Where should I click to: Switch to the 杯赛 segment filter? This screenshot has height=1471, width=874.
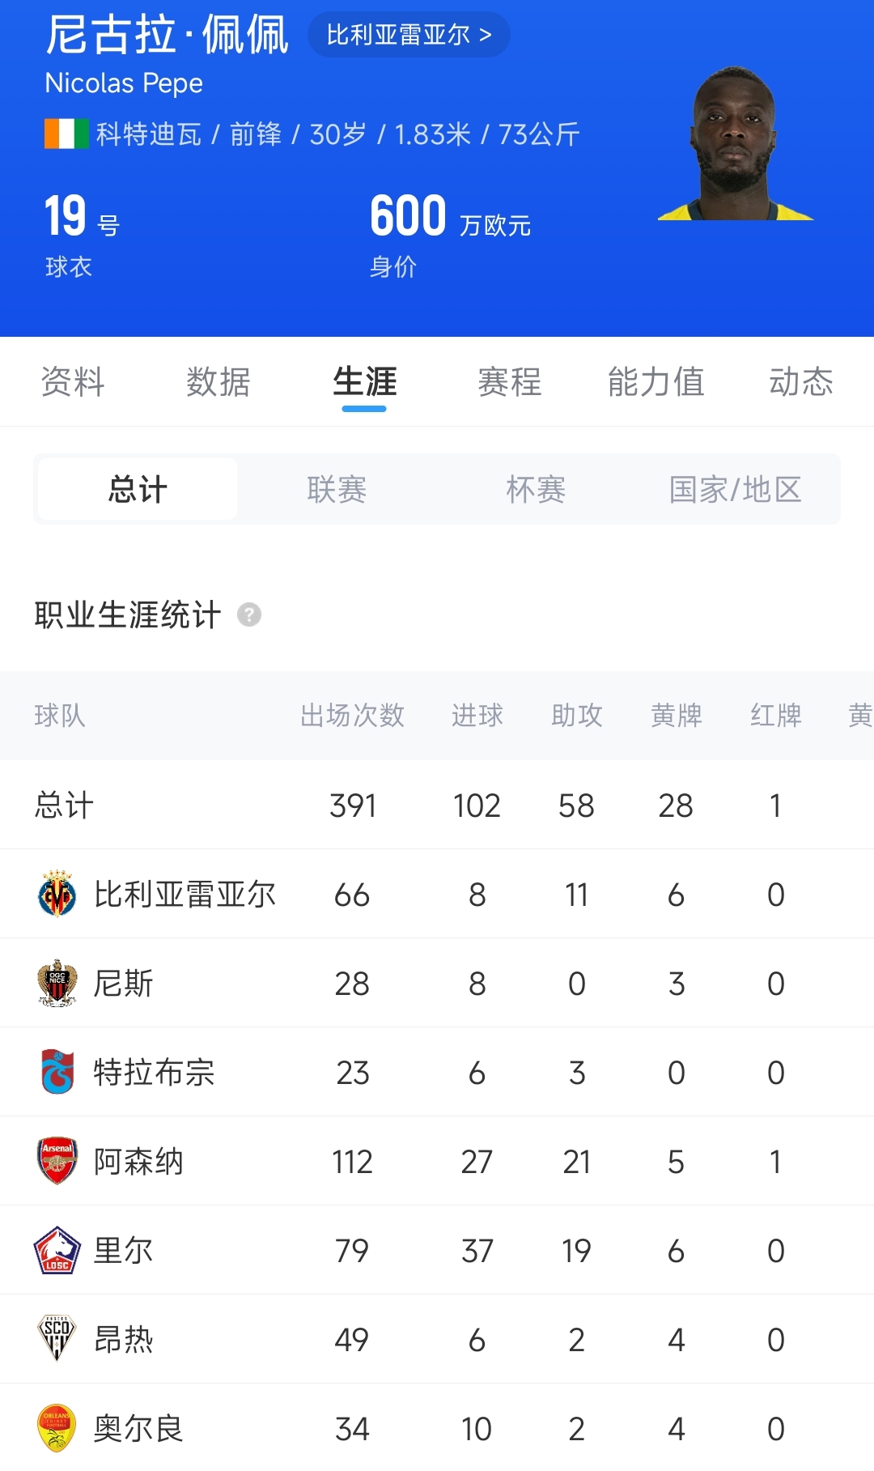point(536,489)
